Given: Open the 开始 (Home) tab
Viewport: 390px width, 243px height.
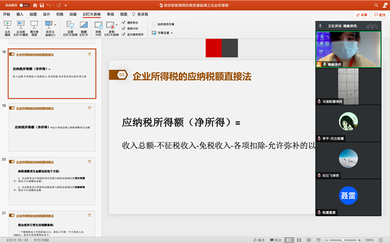Looking at the screenshot, I should coord(7,14).
